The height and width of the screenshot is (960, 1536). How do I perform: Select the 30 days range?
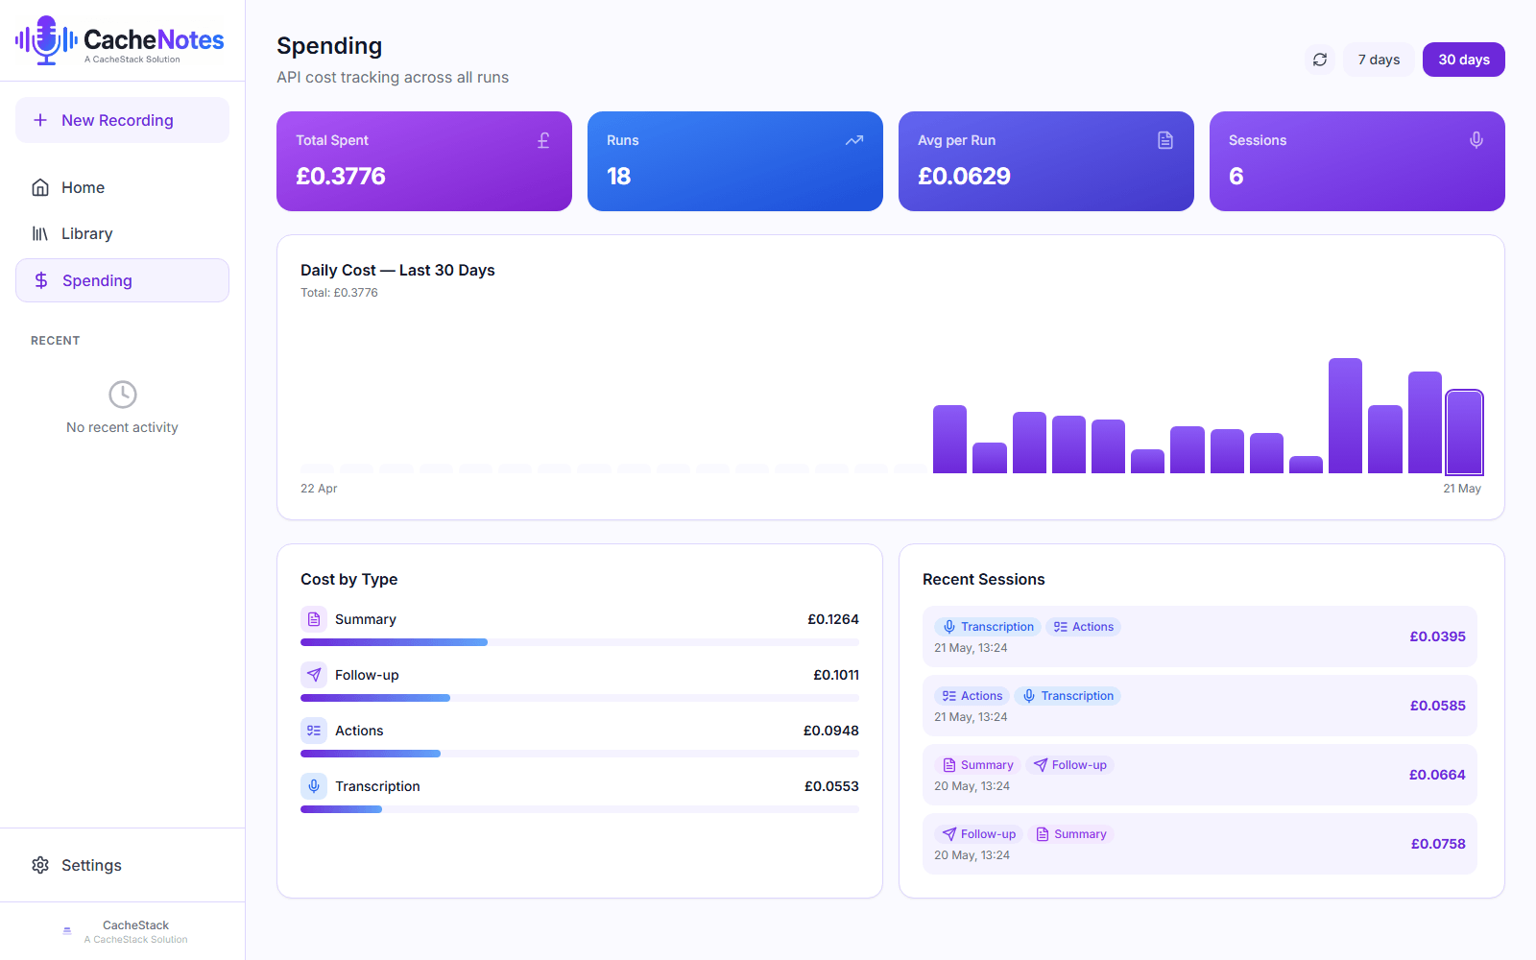pos(1464,60)
